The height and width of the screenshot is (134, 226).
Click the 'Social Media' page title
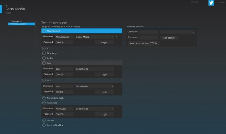tap(15, 9)
